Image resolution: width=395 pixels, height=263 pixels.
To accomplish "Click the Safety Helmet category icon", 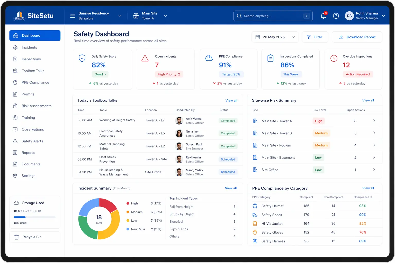I will pos(255,206).
